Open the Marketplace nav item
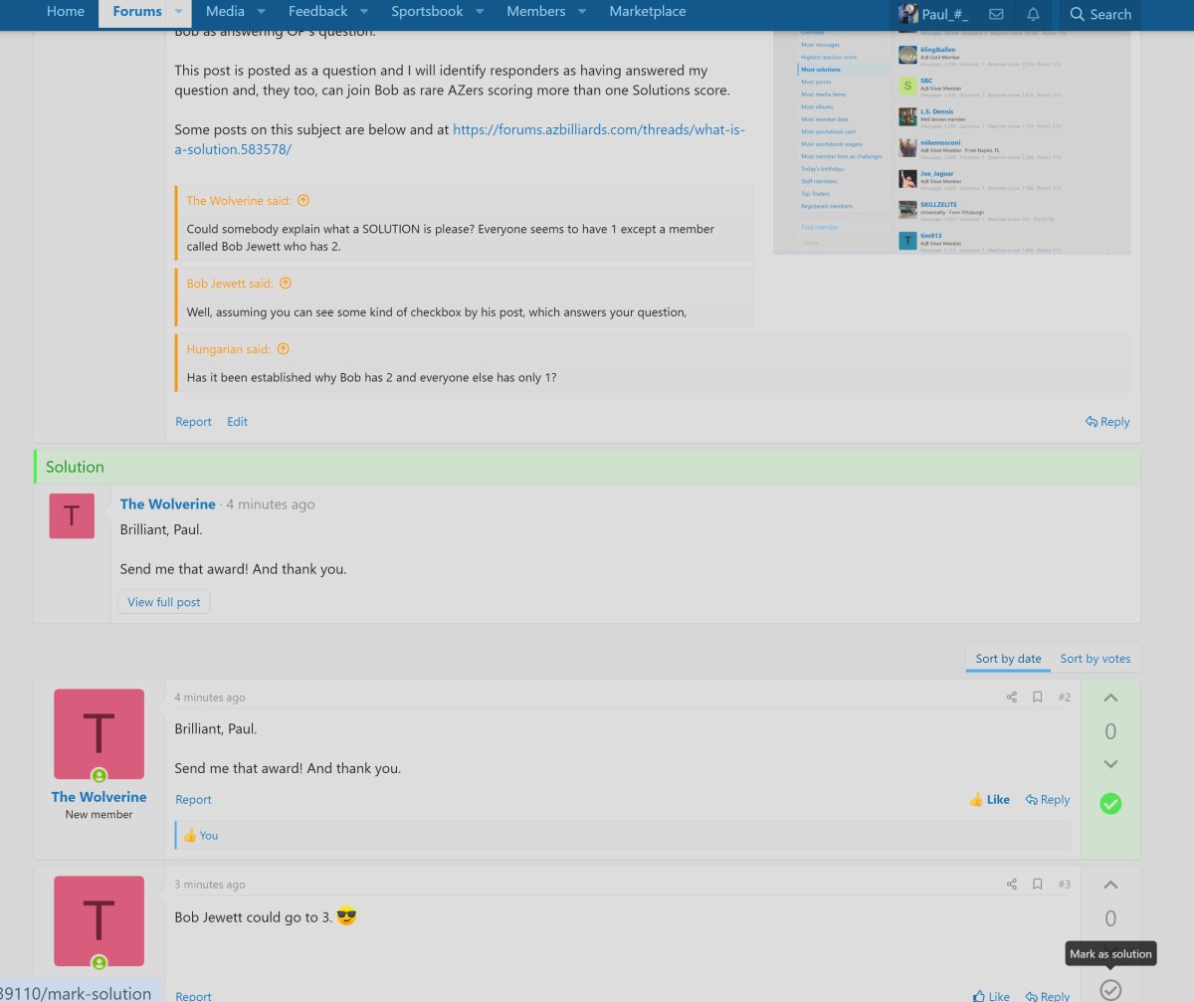 647,12
